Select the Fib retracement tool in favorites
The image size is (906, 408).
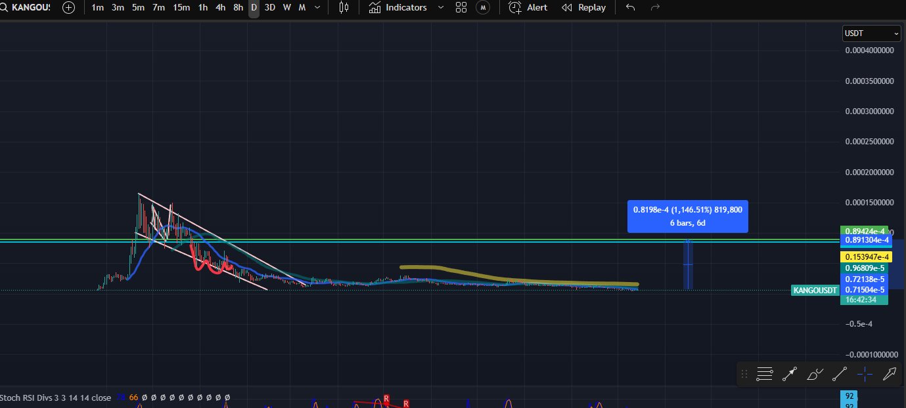click(x=764, y=375)
